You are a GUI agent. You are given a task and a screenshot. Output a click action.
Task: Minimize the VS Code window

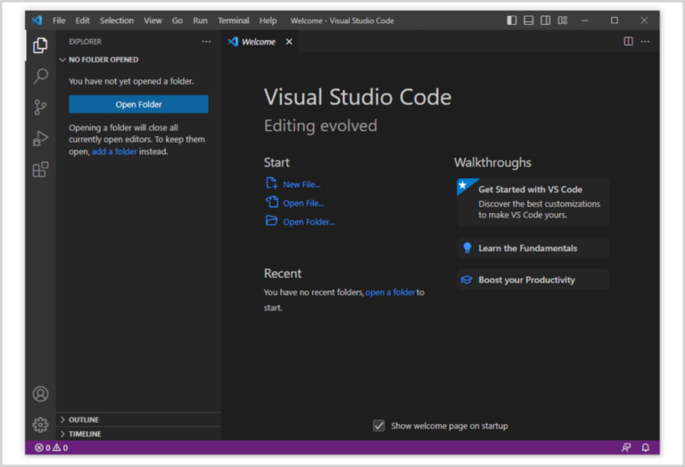tap(585, 20)
